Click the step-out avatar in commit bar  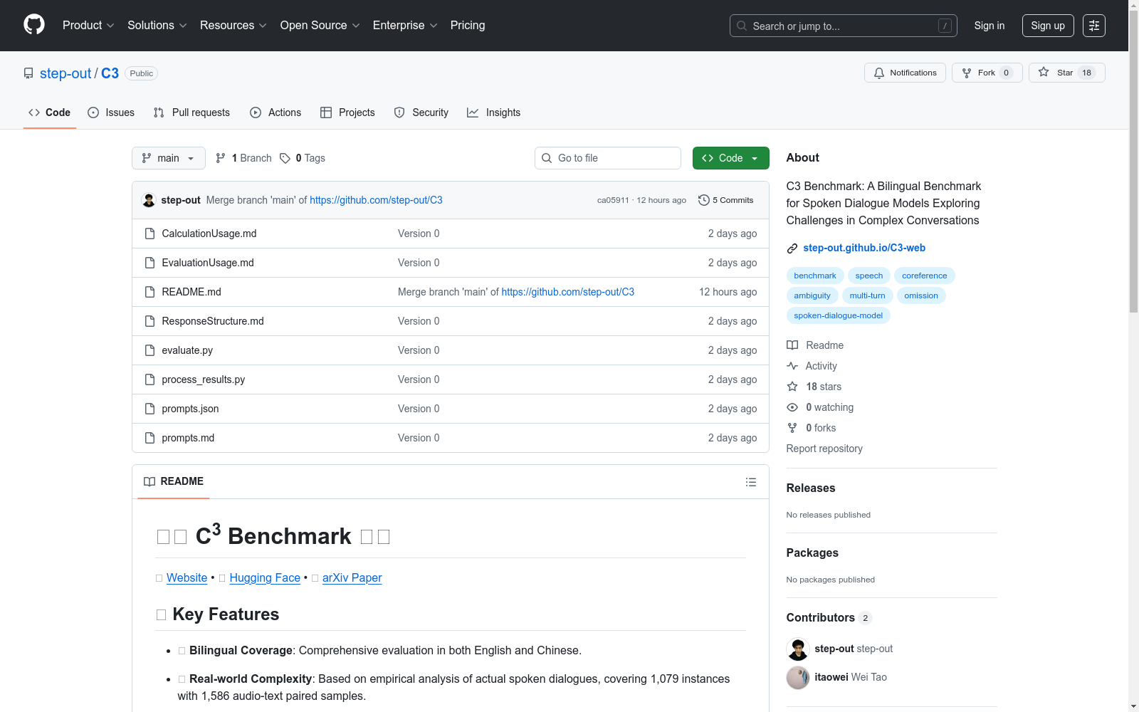click(149, 200)
